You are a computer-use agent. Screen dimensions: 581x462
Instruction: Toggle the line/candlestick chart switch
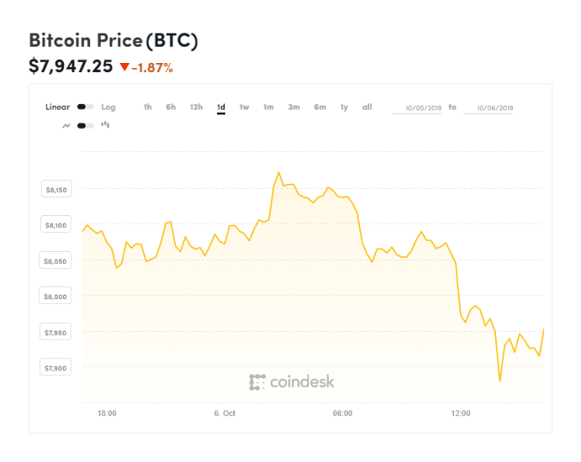(x=85, y=126)
